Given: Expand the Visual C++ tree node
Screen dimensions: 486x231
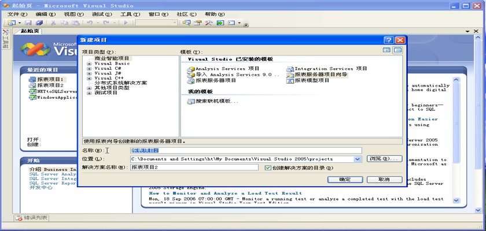Looking at the screenshot, I should [89, 78].
